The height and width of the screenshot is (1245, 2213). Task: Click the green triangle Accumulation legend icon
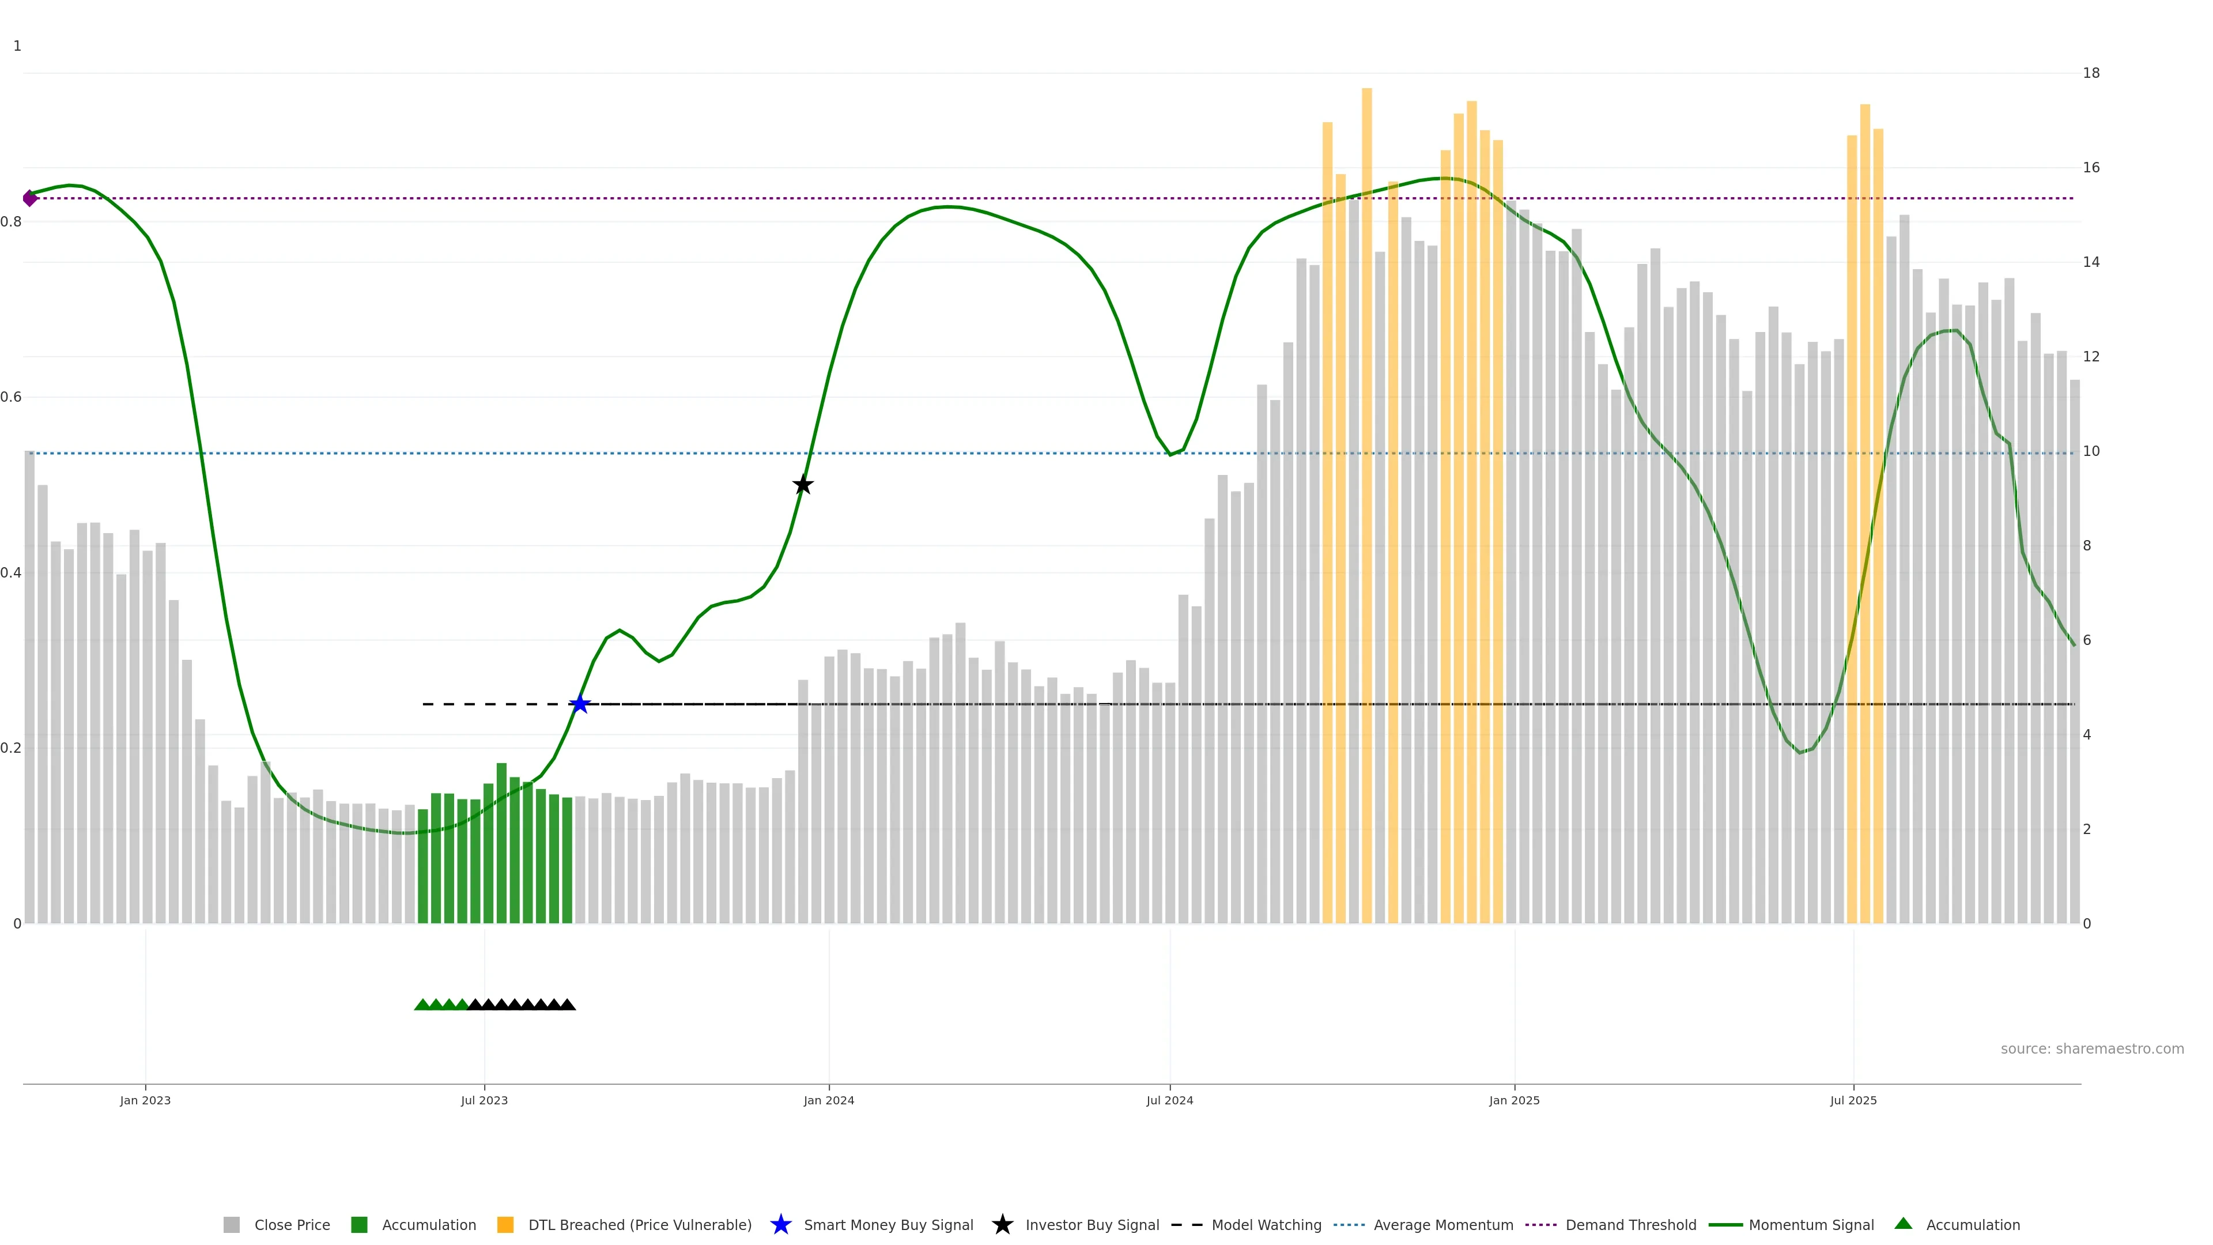(1903, 1224)
